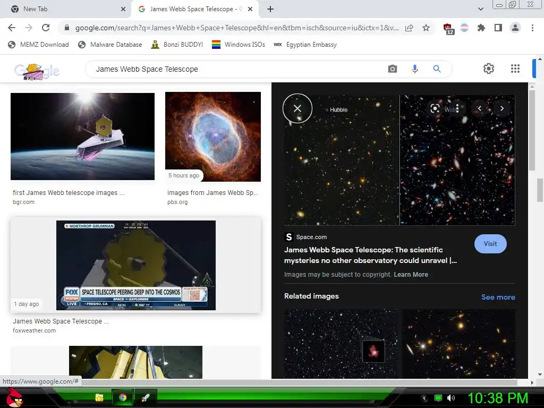Start voice search with microphone icon
The height and width of the screenshot is (408, 544).
click(414, 69)
